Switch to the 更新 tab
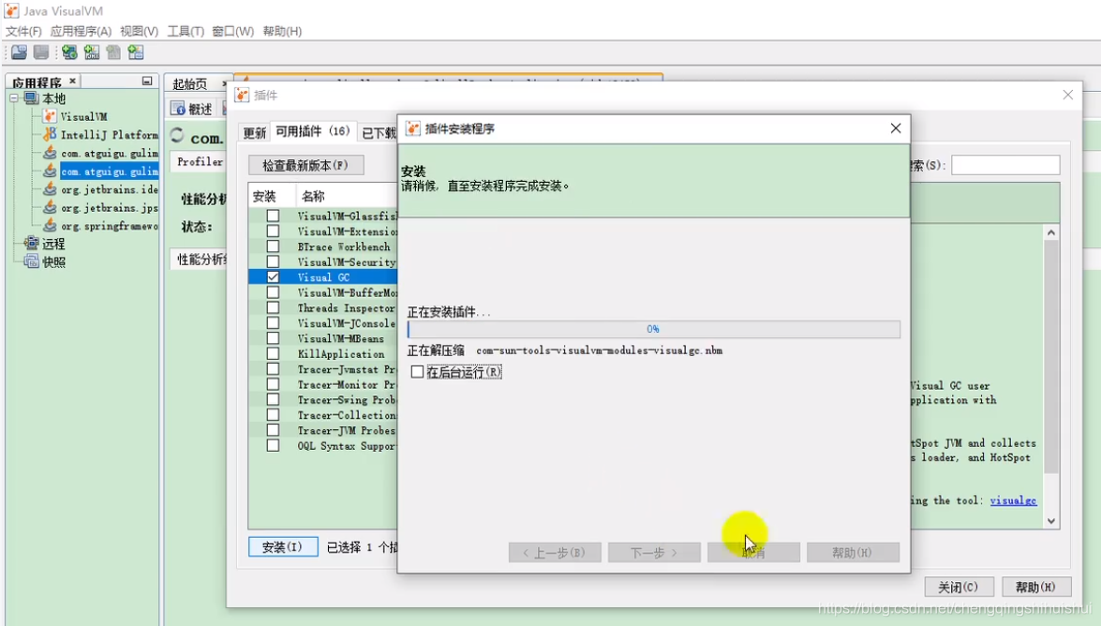Screen dimensions: 1101x626 pyautogui.click(x=254, y=132)
